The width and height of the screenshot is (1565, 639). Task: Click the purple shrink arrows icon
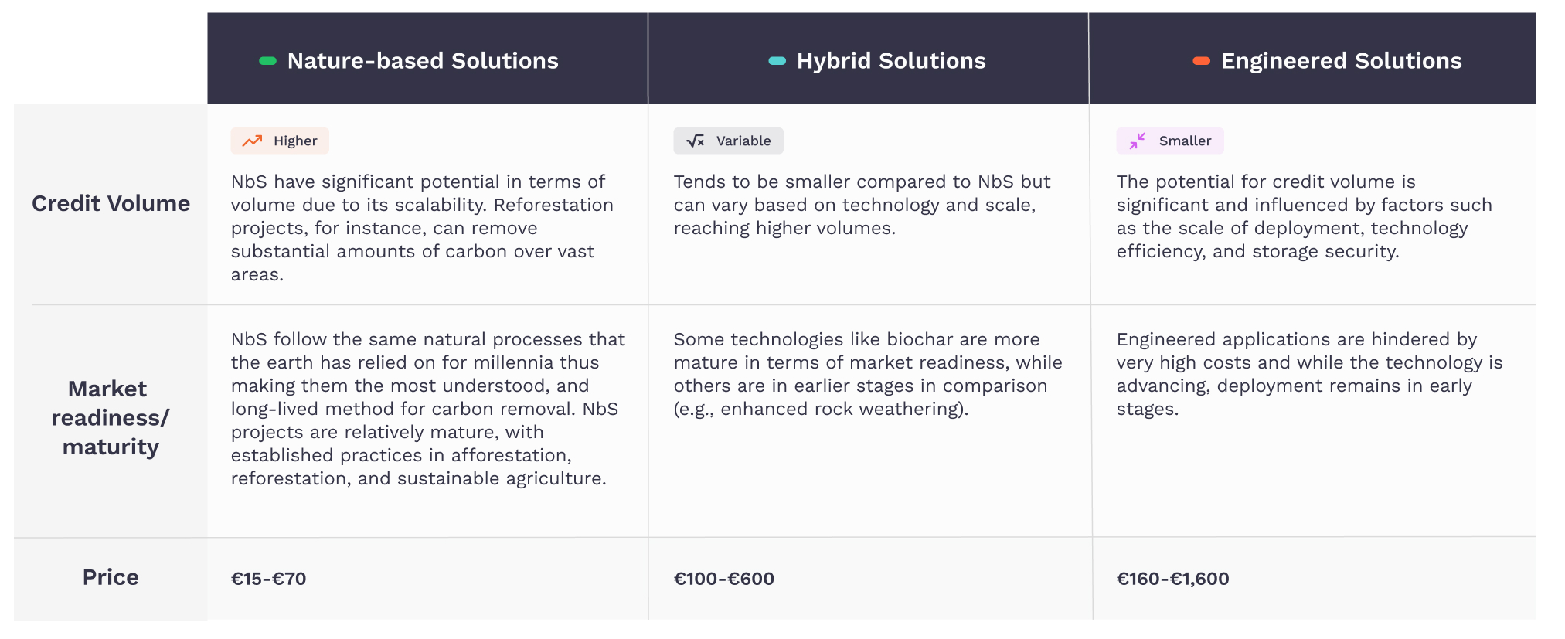pos(1137,141)
